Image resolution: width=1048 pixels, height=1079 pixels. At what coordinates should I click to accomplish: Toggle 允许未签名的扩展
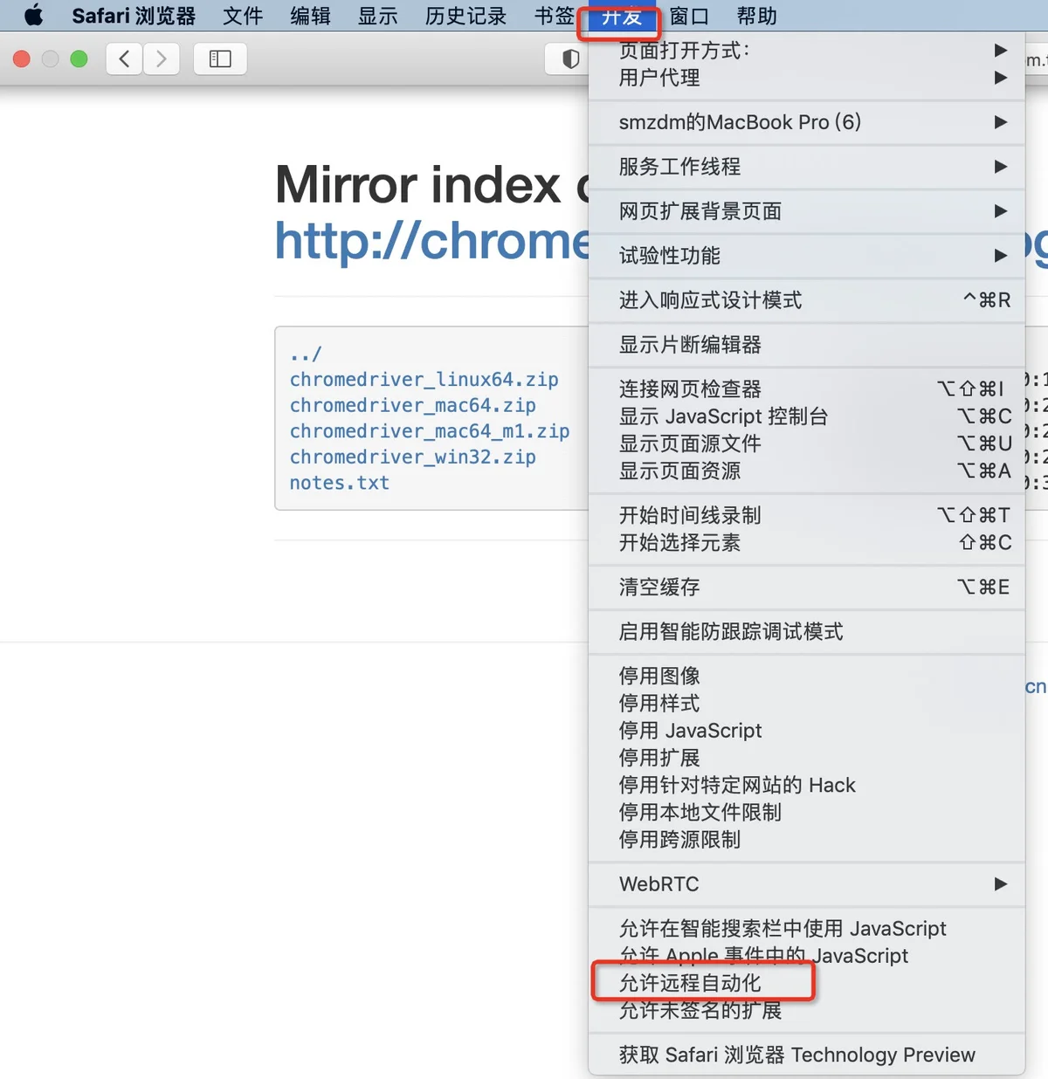pyautogui.click(x=807, y=1010)
